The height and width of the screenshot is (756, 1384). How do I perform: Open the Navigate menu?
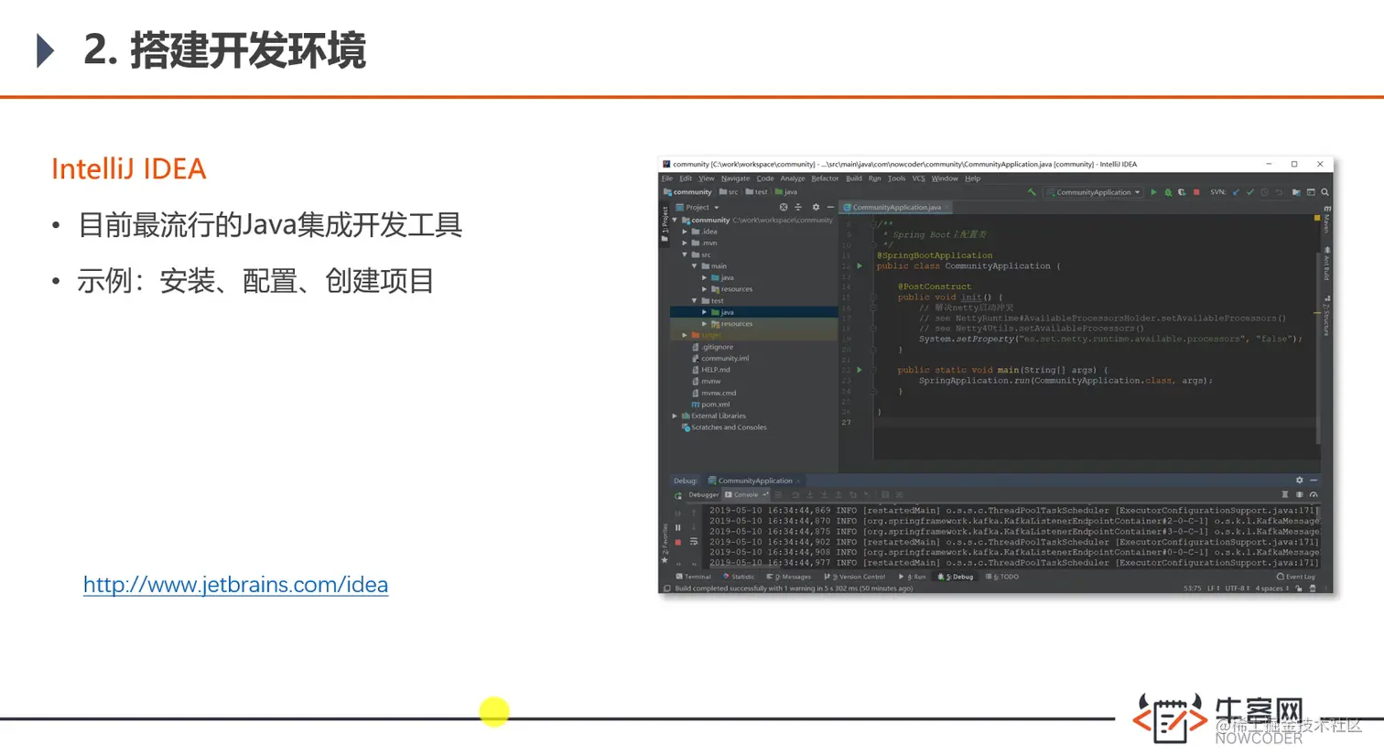(x=735, y=178)
